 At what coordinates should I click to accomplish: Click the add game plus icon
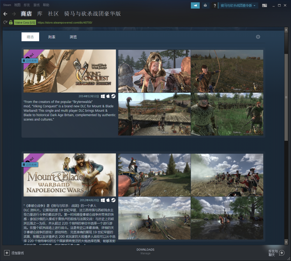click(7, 253)
